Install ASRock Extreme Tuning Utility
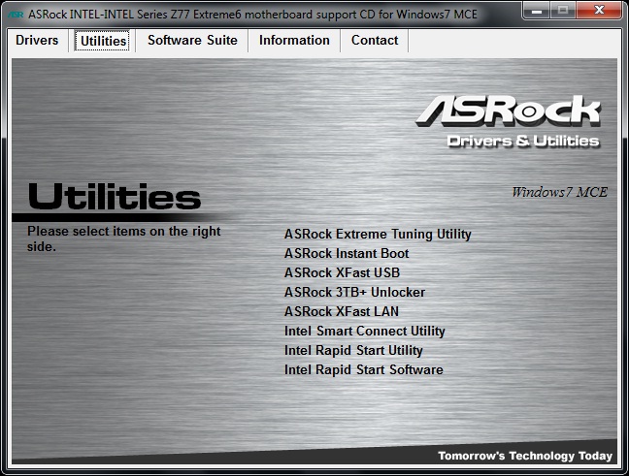629x476 pixels. 378,234
